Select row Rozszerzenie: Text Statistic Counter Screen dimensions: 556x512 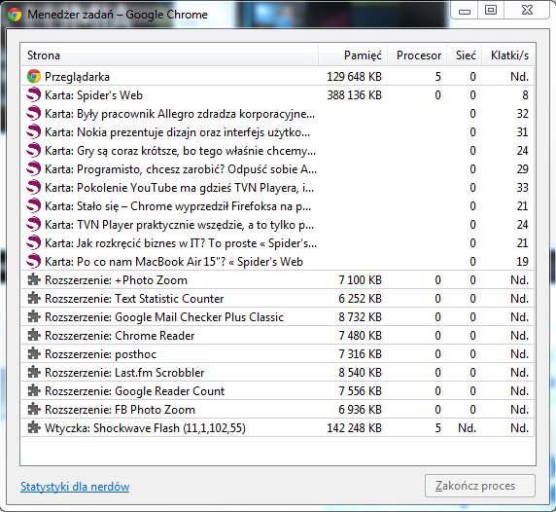click(278, 298)
